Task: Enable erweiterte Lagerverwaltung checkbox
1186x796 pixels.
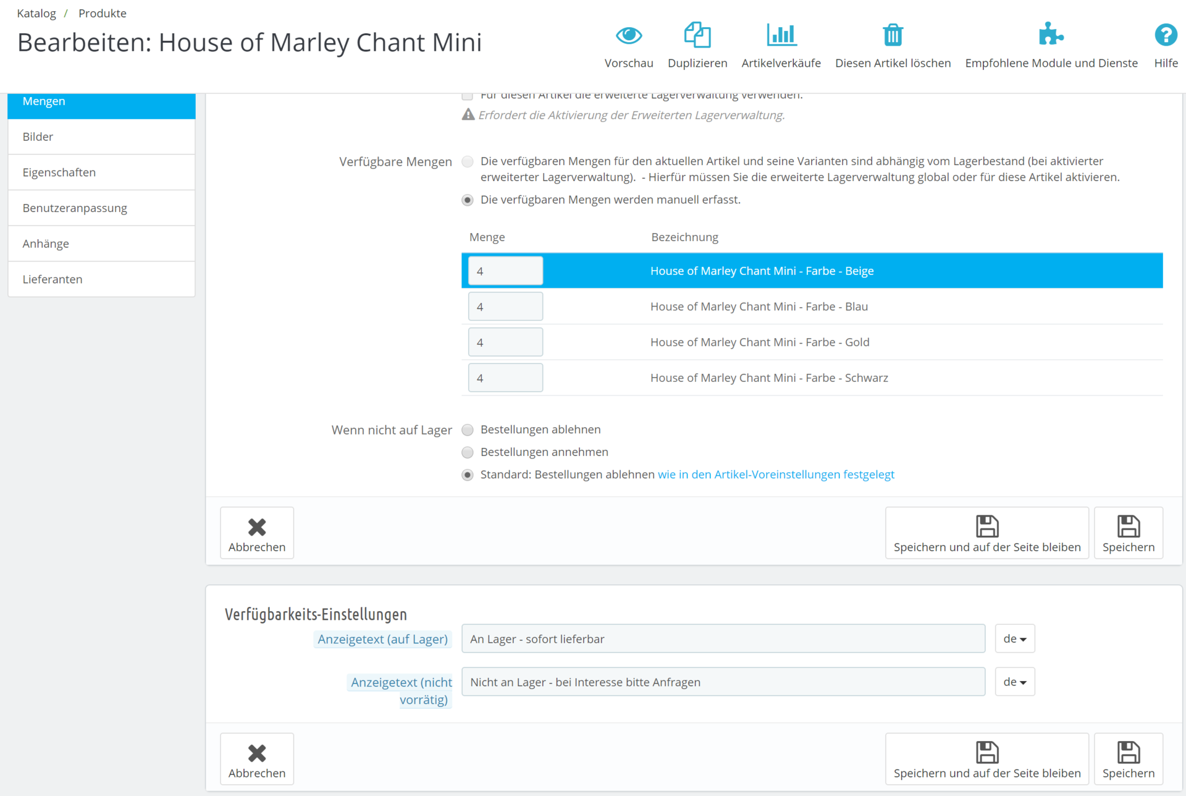Action: [x=468, y=96]
